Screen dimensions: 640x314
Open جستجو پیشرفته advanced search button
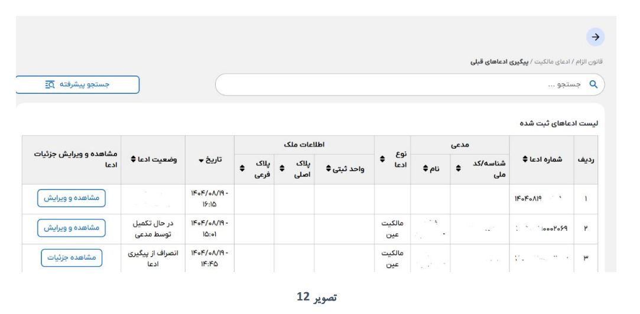pos(77,84)
